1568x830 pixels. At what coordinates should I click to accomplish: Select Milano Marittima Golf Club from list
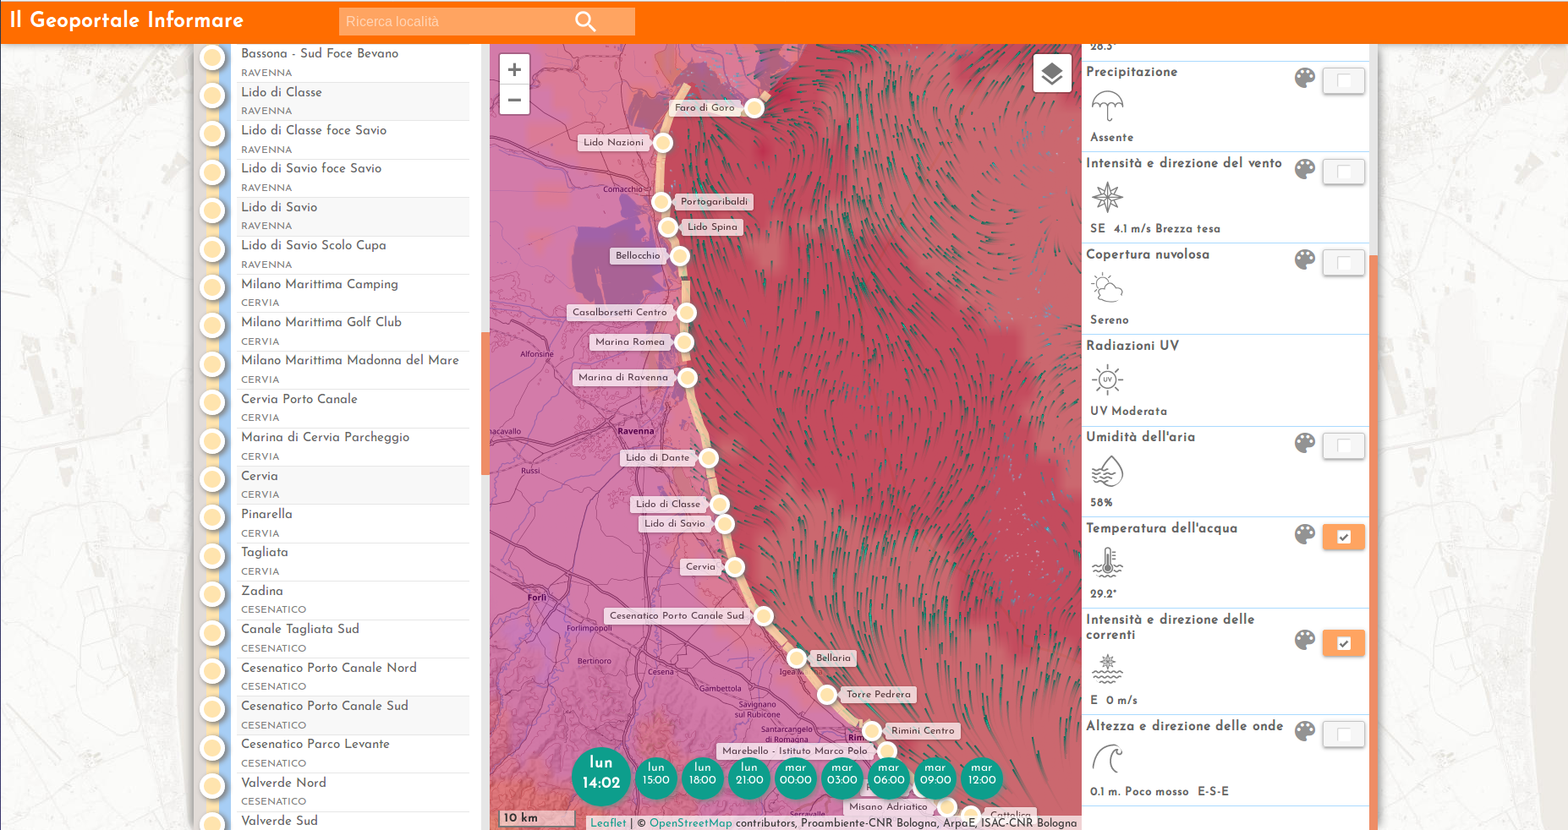tap(321, 323)
